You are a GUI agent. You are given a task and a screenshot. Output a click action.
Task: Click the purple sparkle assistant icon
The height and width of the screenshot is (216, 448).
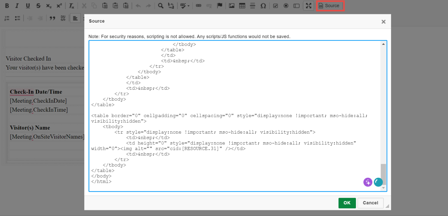click(368, 182)
